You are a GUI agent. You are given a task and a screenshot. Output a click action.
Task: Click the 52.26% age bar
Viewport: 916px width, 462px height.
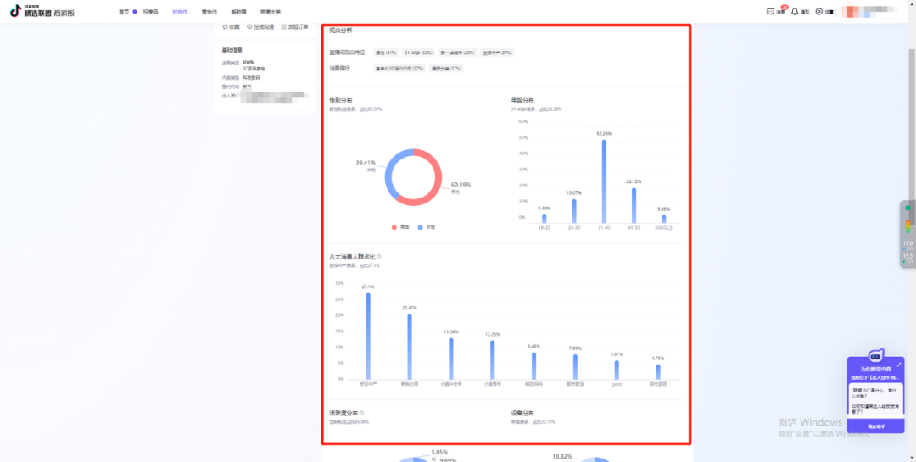pos(604,181)
